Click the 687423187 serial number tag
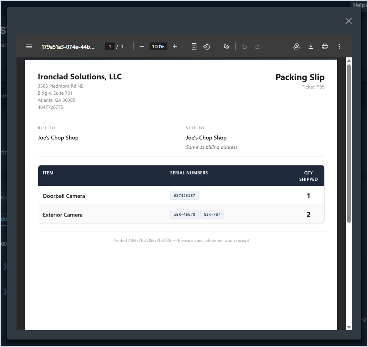Viewport: 368px width, 347px height. pos(185,195)
